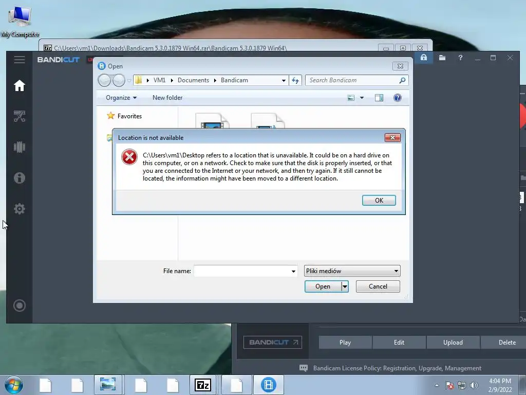
Task: Click Cancel in the Open dialog
Action: pyautogui.click(x=378, y=286)
